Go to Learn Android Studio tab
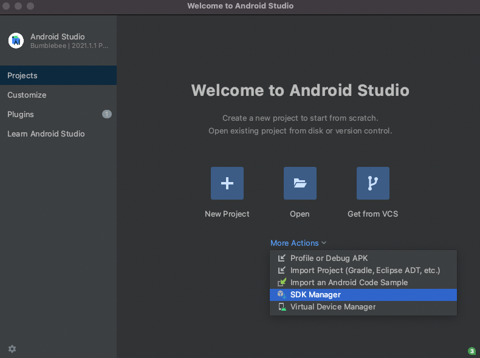Image resolution: width=480 pixels, height=358 pixels. click(x=58, y=133)
